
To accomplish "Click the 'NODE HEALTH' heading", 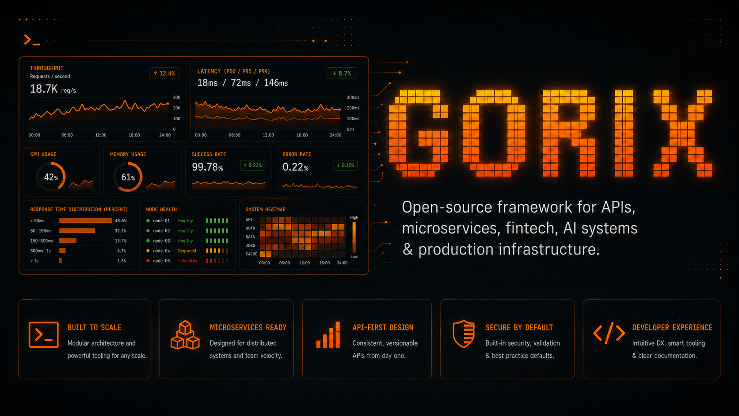I will click(x=161, y=210).
